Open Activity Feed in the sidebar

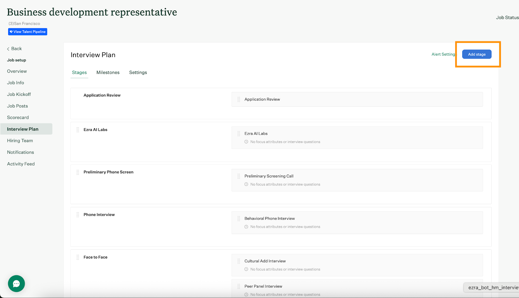coord(21,164)
